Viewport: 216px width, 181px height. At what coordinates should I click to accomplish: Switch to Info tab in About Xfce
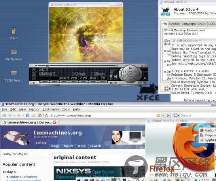click(164, 24)
